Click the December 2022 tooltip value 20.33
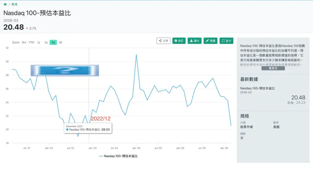Screen dimensions: 313x174 [x=105, y=130]
